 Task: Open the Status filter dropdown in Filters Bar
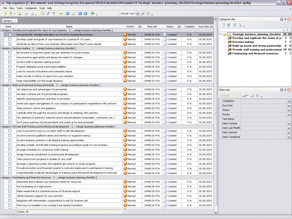coord(289,110)
